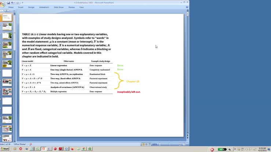Open the Windows Start button
This screenshot has width=271, height=152.
pos(5,149)
